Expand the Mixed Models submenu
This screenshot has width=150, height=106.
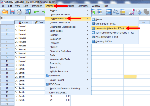pos(68,31)
